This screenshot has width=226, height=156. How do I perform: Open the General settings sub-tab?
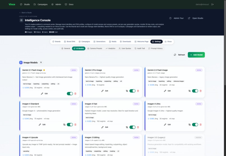click(x=66, y=48)
